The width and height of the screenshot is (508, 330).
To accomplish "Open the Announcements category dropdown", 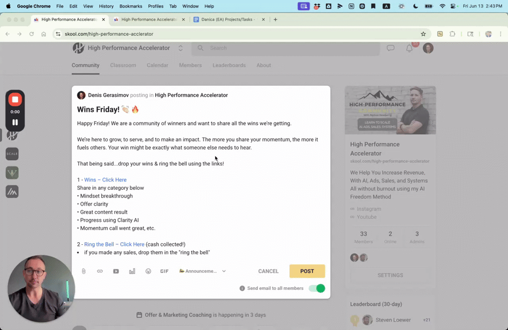I will point(202,271).
